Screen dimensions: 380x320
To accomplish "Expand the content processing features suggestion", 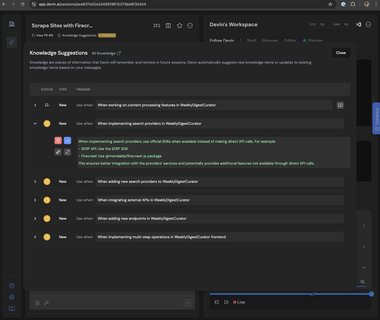I will point(35,105).
